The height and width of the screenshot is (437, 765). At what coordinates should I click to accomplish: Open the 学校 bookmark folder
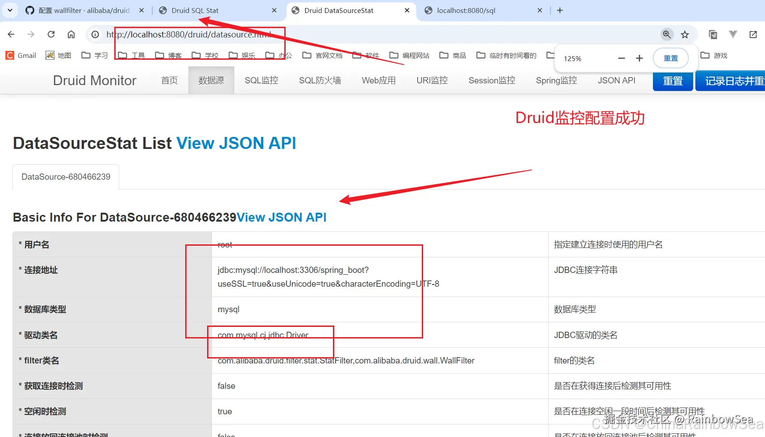[205, 55]
